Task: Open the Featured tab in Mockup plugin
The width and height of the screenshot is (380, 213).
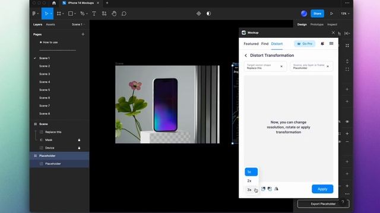Action: pos(251,44)
